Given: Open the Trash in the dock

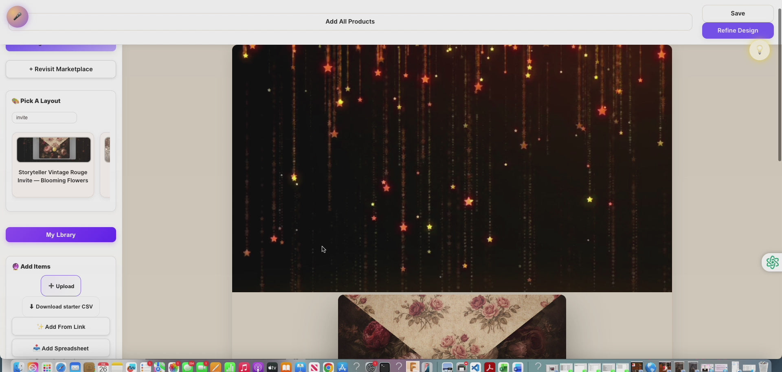Looking at the screenshot, I should [763, 368].
